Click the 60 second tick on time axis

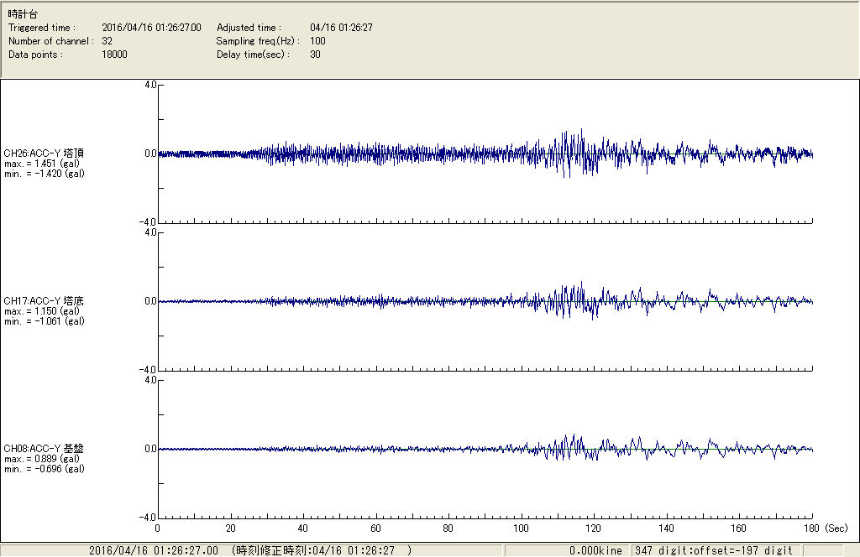pyautogui.click(x=375, y=529)
